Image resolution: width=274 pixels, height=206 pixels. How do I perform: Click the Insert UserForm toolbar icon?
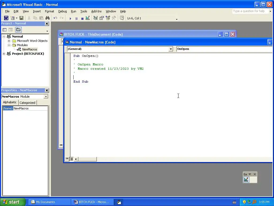12,18
